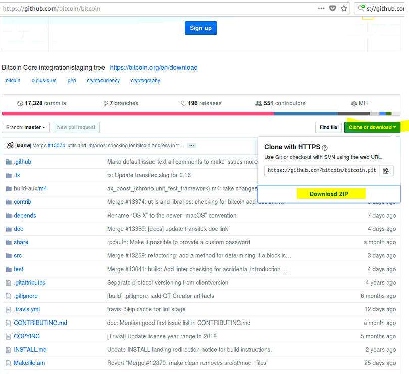View the 17,328 commits tab

tap(41, 103)
